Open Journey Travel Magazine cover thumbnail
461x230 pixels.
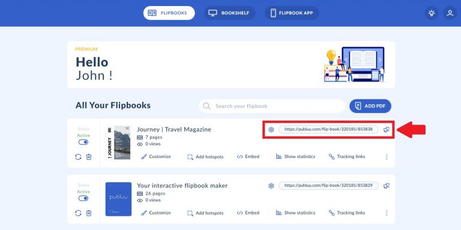pyautogui.click(x=118, y=143)
